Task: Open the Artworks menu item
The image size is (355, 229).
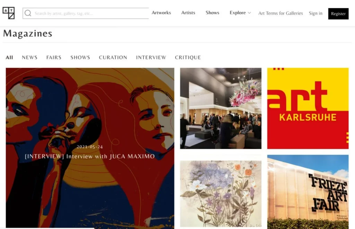Action: pyautogui.click(x=161, y=13)
